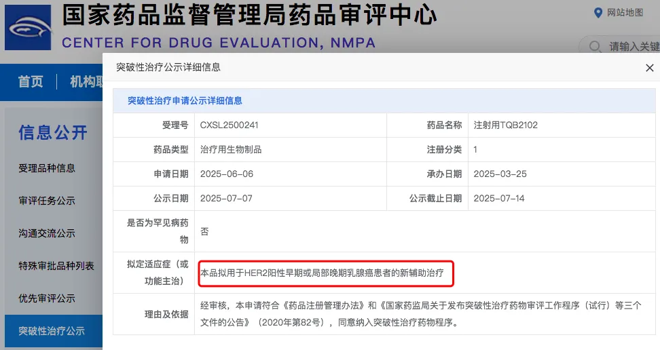The width and height of the screenshot is (660, 350).
Task: Click drug name 注射用TQB2102
Action: pyautogui.click(x=505, y=125)
